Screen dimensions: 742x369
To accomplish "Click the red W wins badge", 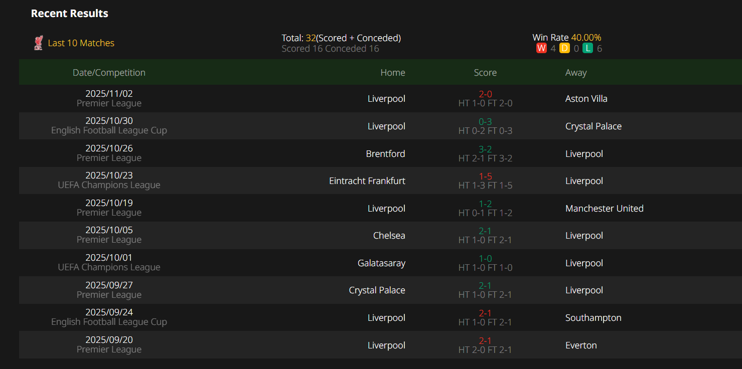I will pos(541,49).
